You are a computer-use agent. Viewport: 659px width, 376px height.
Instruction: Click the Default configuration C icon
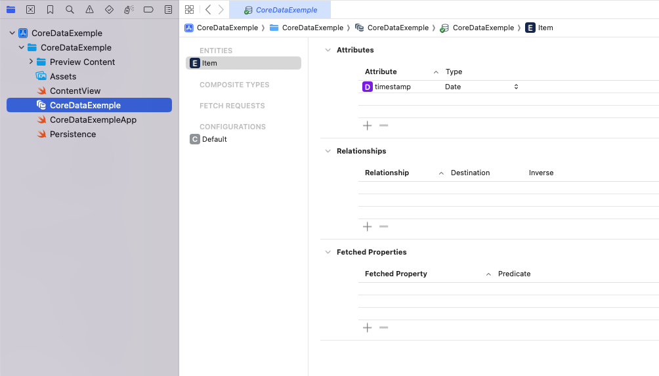click(194, 139)
